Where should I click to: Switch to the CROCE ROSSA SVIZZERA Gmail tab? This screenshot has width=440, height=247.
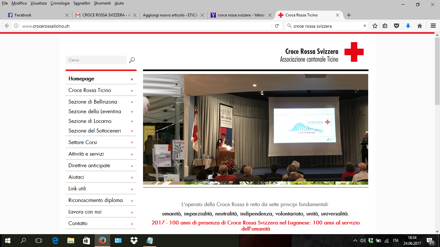(105, 15)
